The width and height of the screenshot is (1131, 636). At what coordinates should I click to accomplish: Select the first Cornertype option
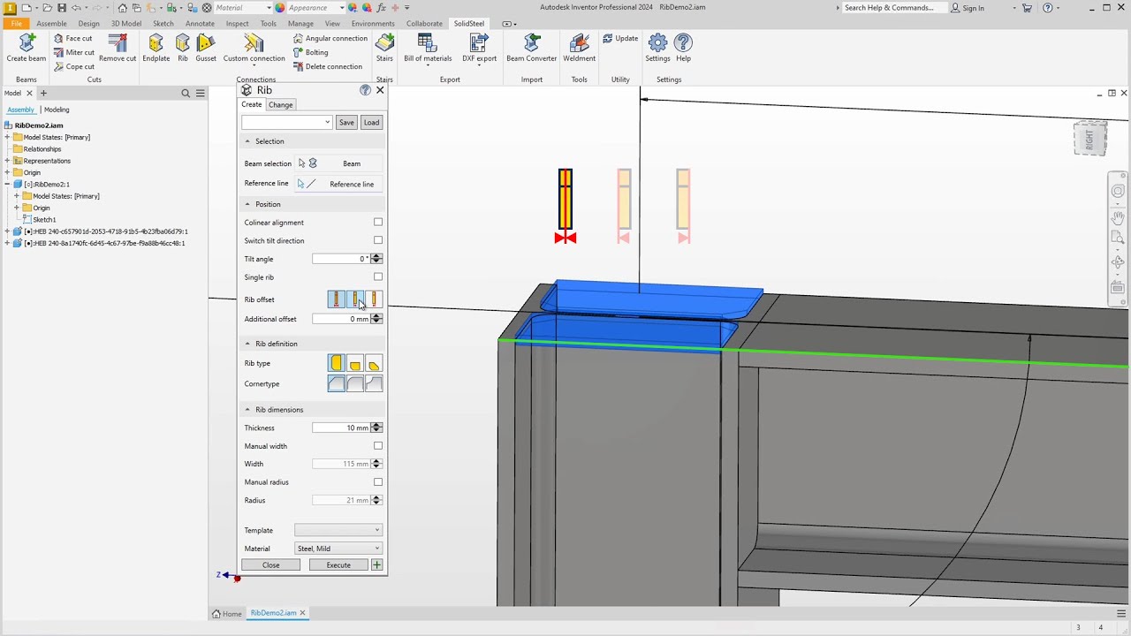pos(336,383)
